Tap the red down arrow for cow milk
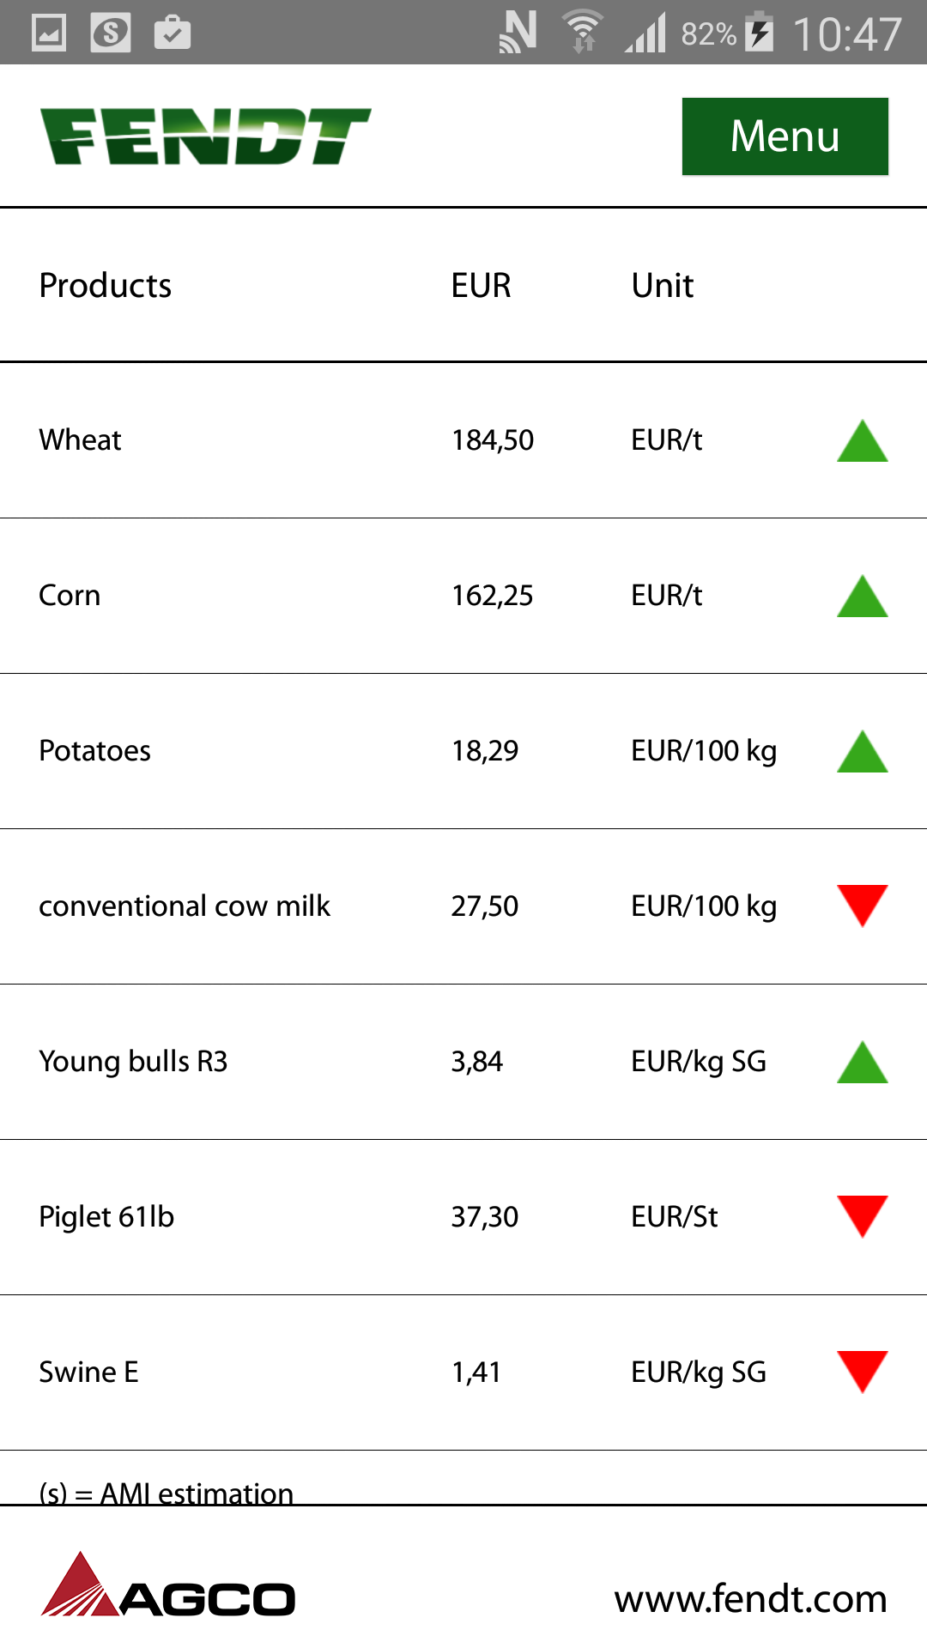 click(x=862, y=906)
